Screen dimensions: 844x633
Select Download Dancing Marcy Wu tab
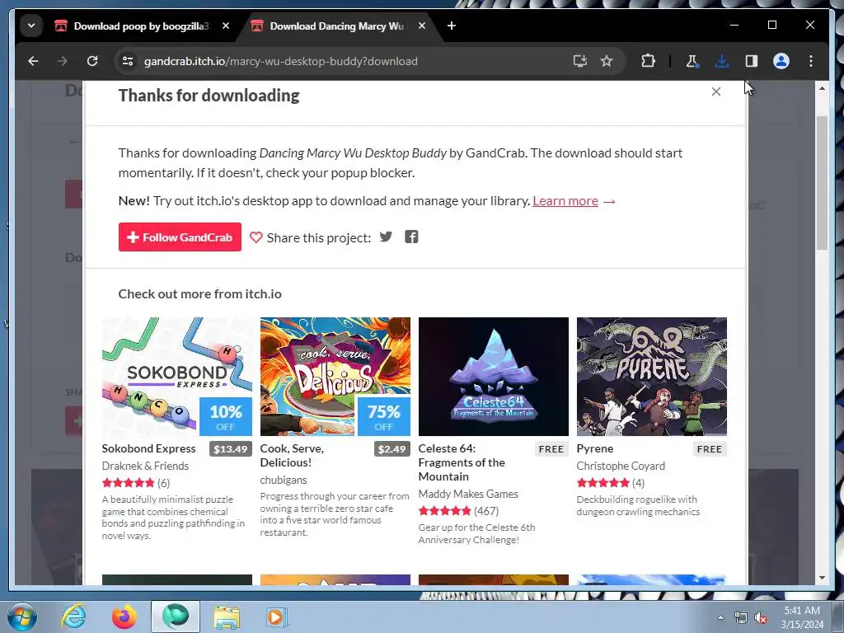(x=336, y=26)
